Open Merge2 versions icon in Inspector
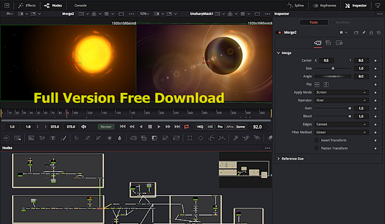 pyautogui.click(x=356, y=33)
